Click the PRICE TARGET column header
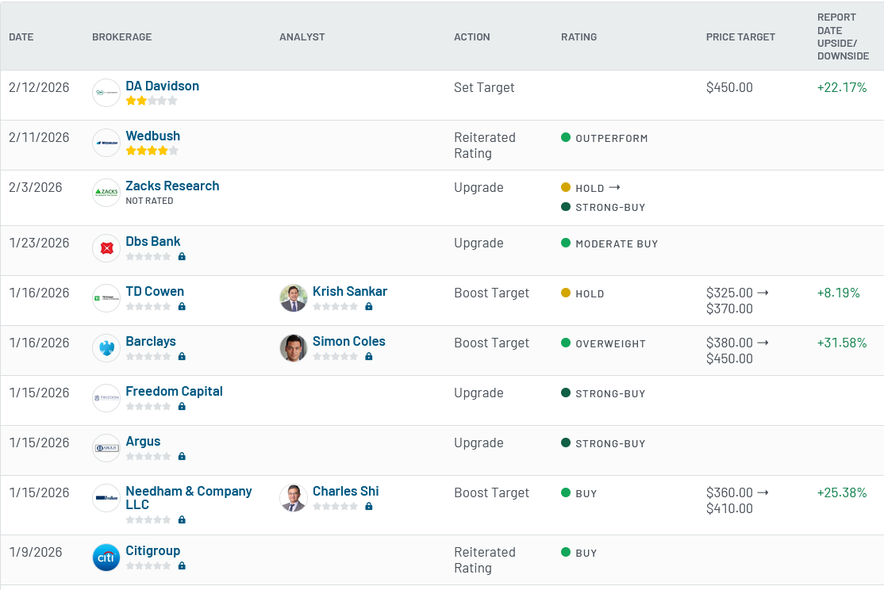Screen dimensions: 884x590 pos(741,36)
